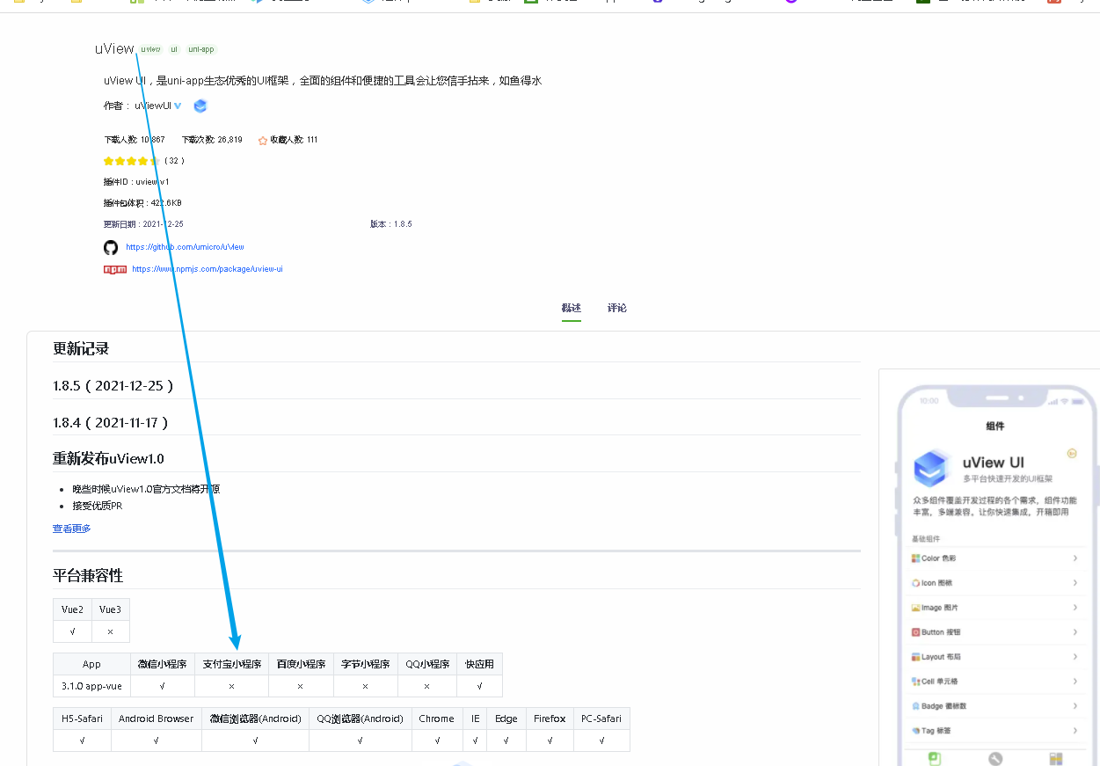Click the red npm logo icon
The image size is (1100, 766).
(x=115, y=269)
